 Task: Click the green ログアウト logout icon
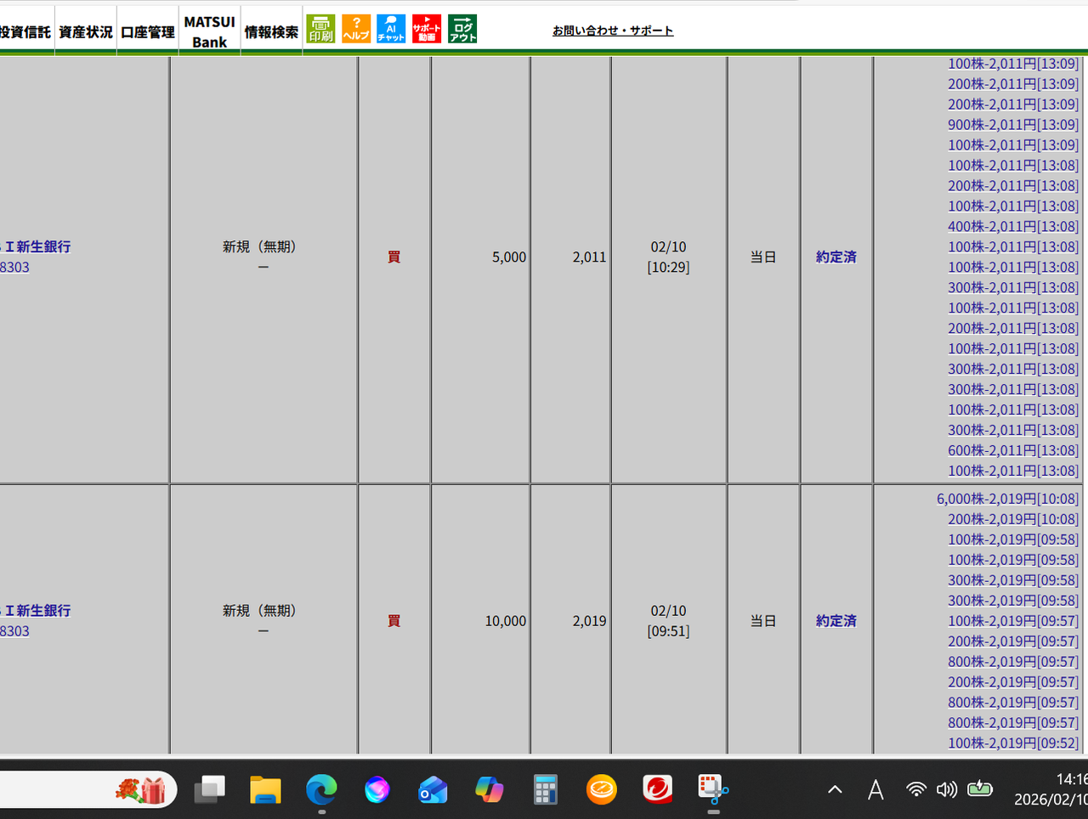462,29
